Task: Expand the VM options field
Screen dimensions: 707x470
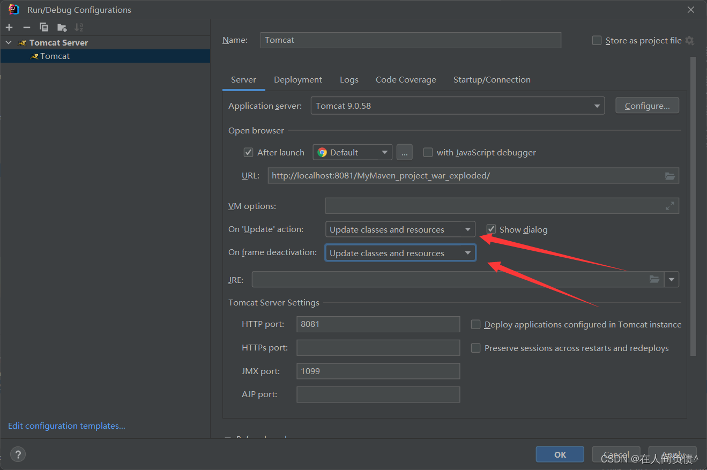Action: pos(670,206)
